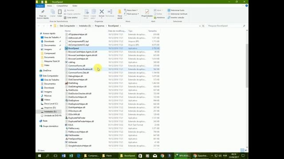Screen dimensions: 284x159
Task: Open Word from the taskbar
Action: tap(63, 155)
